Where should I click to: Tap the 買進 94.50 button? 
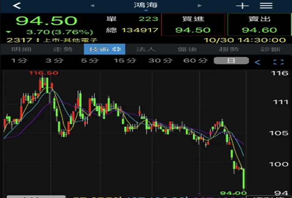[193, 24]
